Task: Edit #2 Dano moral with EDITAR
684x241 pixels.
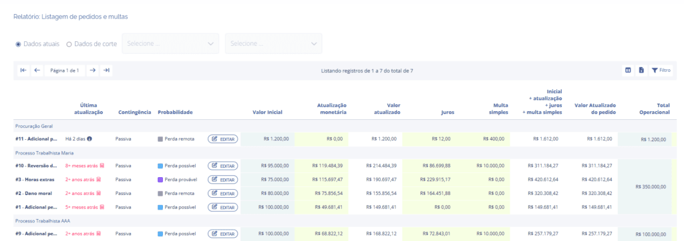Action: coord(223,193)
